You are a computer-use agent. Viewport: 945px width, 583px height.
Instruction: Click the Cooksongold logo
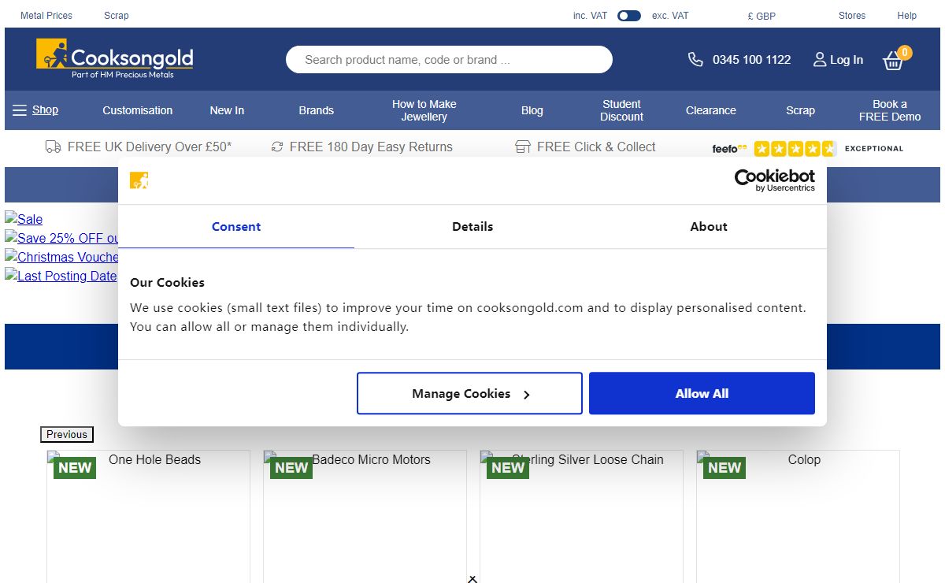pyautogui.click(x=114, y=58)
